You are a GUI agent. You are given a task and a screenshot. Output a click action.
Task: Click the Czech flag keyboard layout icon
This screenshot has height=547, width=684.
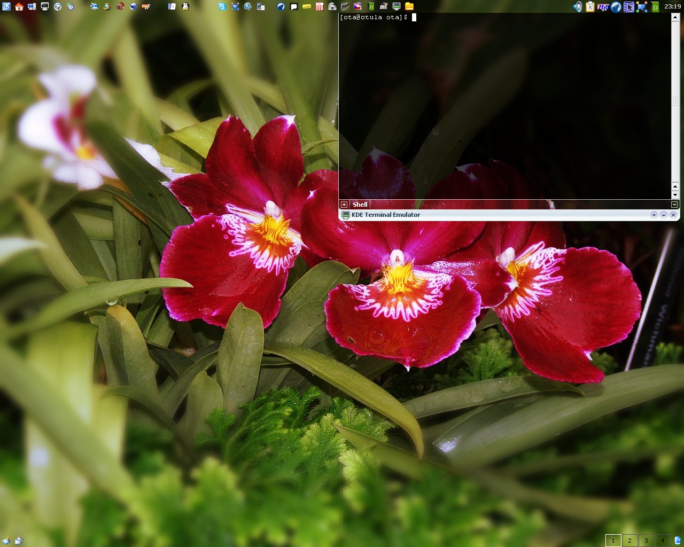coord(357,6)
